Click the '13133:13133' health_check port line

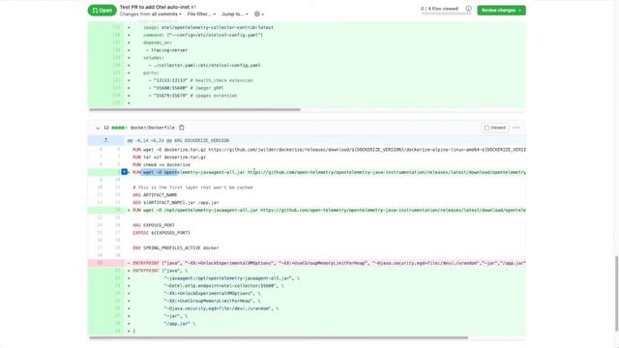200,80
